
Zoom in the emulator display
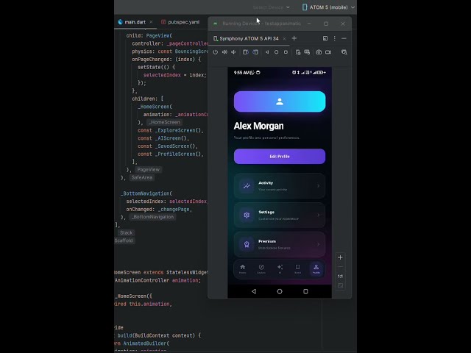pyautogui.click(x=340, y=257)
